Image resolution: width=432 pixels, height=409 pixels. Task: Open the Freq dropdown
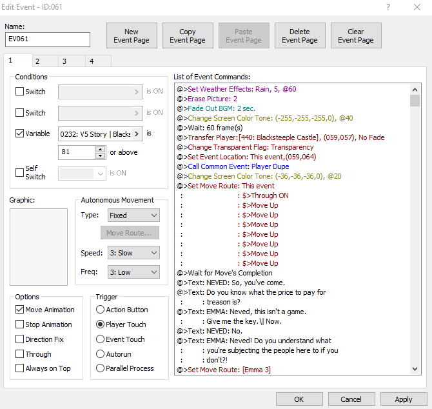pyautogui.click(x=133, y=272)
